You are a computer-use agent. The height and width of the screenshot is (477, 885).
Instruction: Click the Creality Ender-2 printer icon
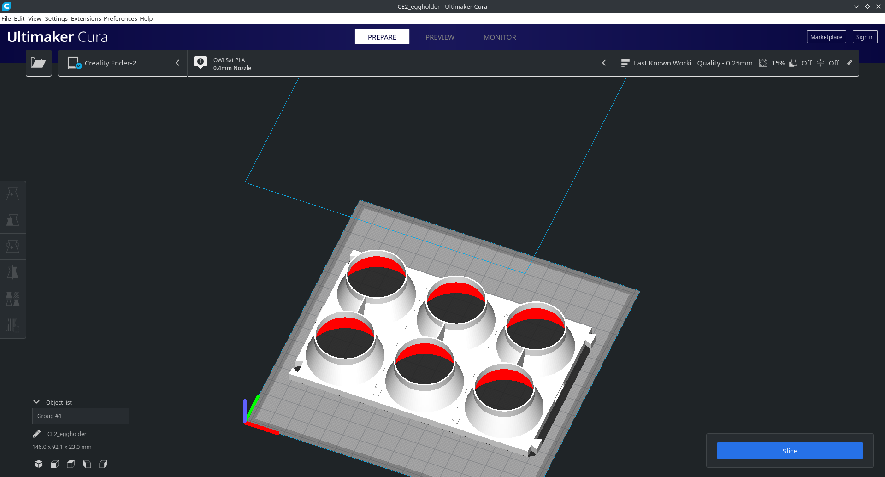pyautogui.click(x=74, y=63)
